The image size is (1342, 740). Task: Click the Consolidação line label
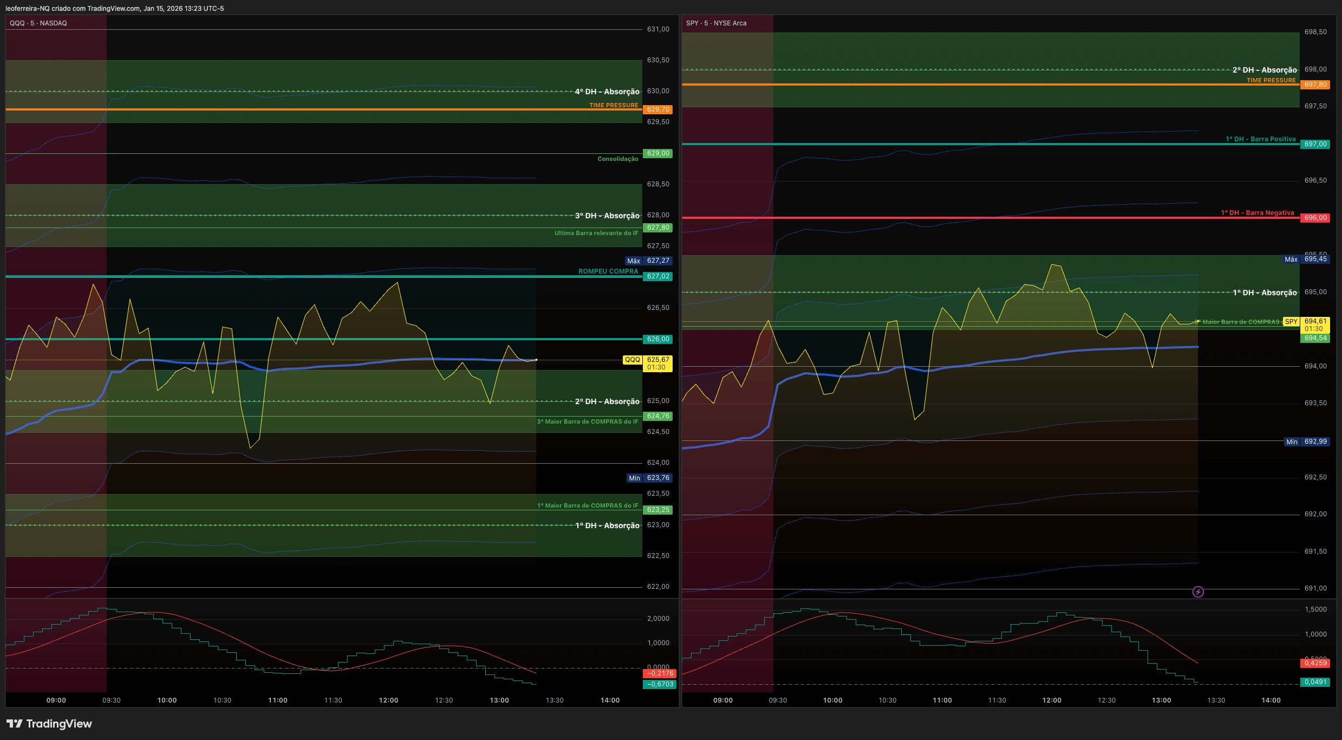pos(618,159)
